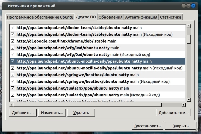Select tualatrix/ppa natty main row text
This screenshot has width=201, height=134.
coord(73,88)
